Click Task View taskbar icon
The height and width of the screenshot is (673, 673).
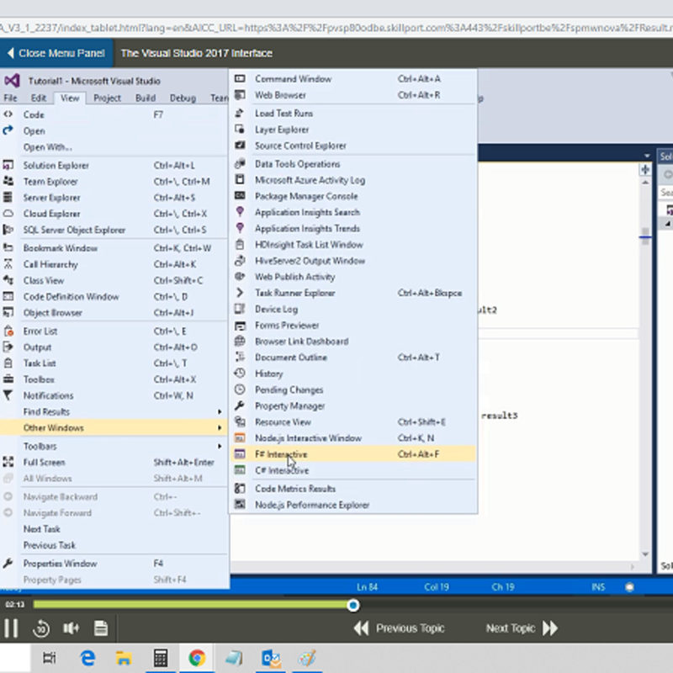click(x=50, y=658)
